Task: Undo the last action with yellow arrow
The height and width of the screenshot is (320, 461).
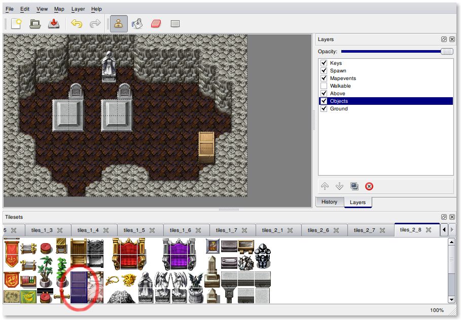Action: 77,24
